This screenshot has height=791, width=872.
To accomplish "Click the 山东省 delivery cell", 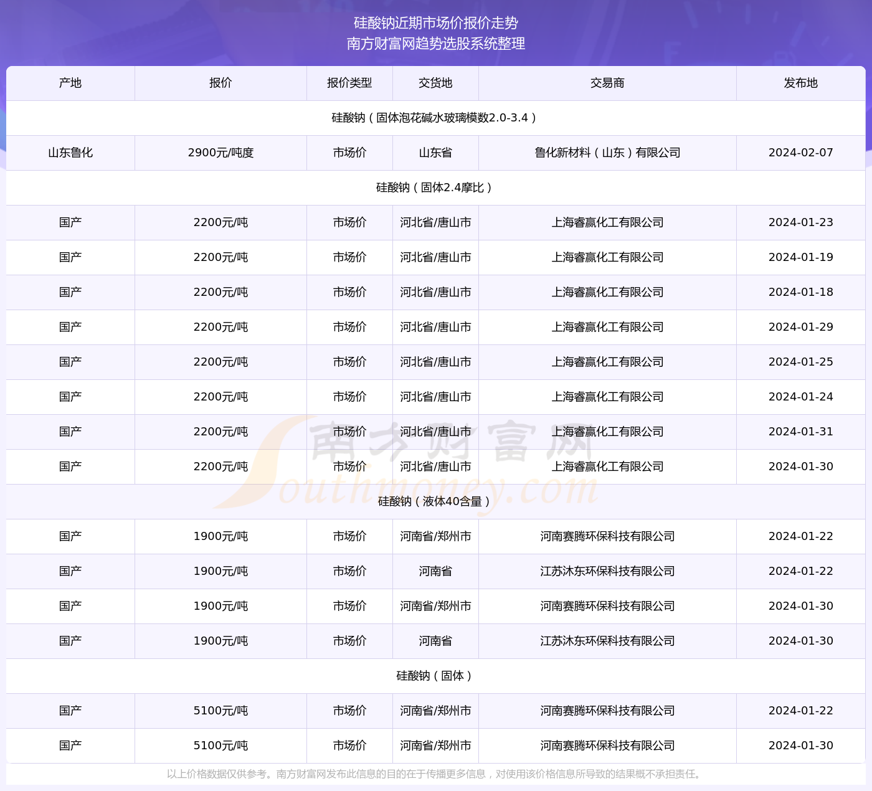I will (x=435, y=153).
